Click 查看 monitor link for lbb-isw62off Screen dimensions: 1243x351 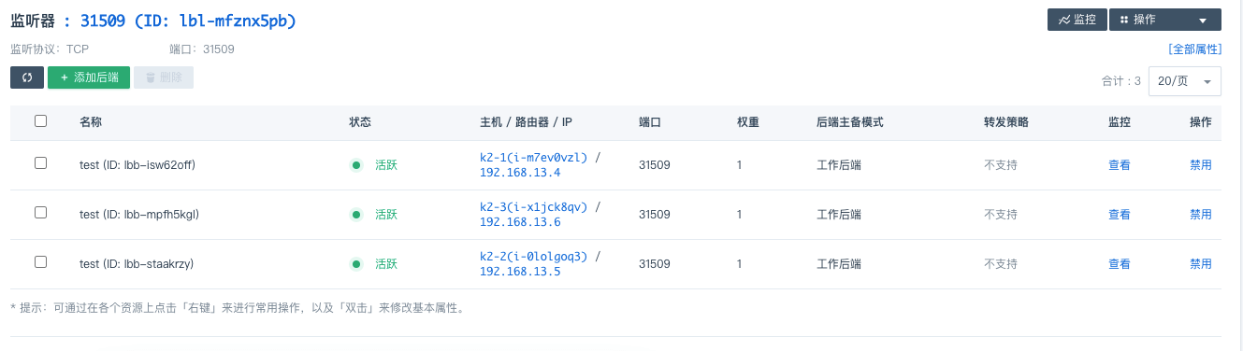tap(1120, 165)
